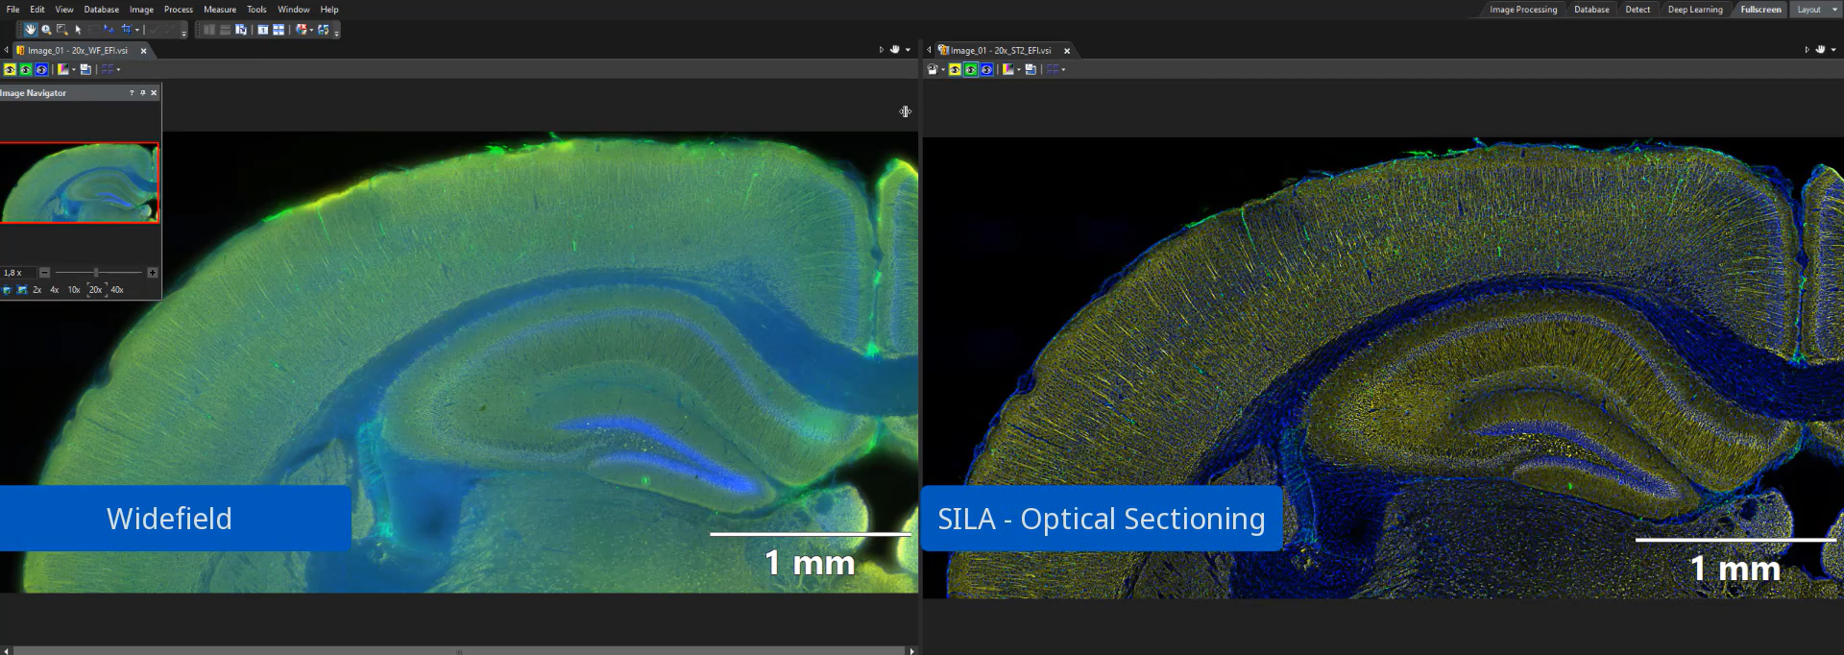Switch to the Deep Learning layout tab

1694,10
